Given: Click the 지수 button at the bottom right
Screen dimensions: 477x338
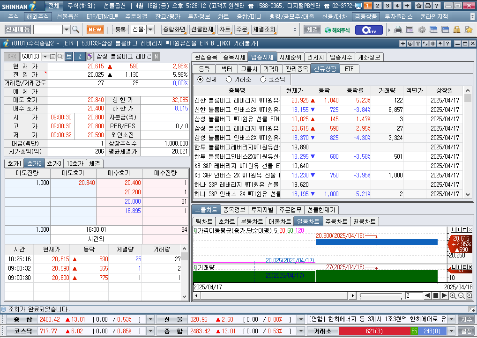Looking at the screenshot, I should pos(466,319).
